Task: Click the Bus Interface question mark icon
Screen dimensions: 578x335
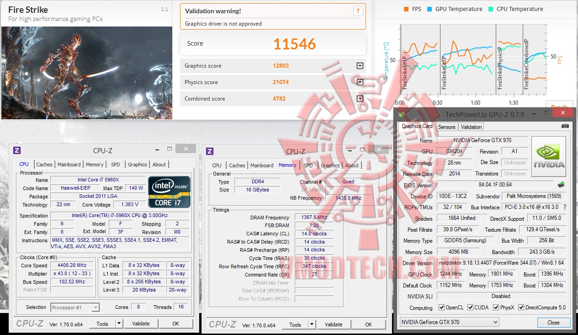Action: coord(565,207)
